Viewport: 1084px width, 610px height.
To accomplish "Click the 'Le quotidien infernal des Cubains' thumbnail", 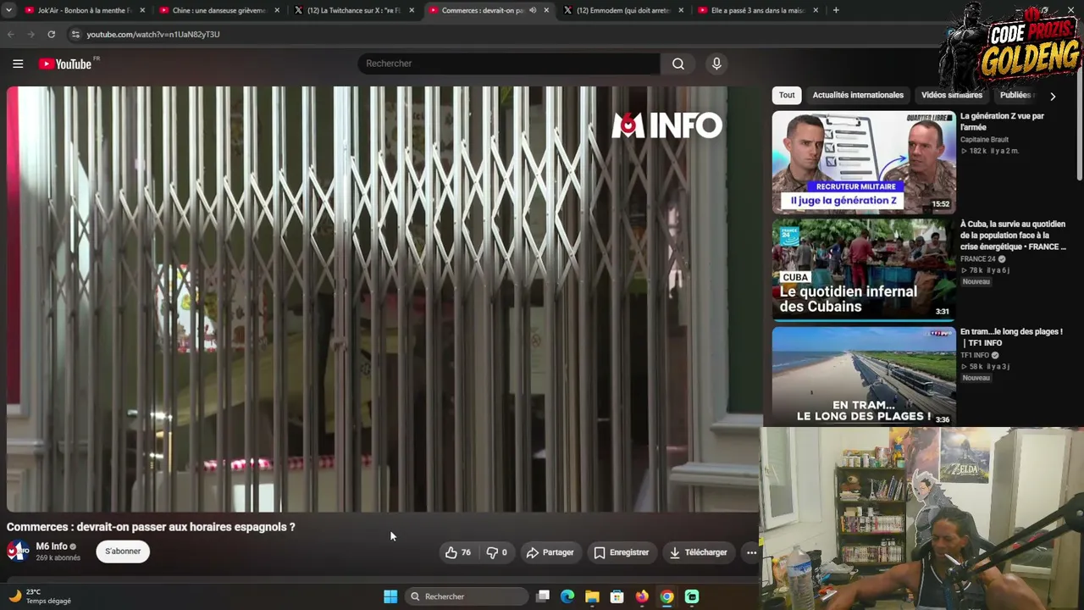I will pyautogui.click(x=864, y=269).
